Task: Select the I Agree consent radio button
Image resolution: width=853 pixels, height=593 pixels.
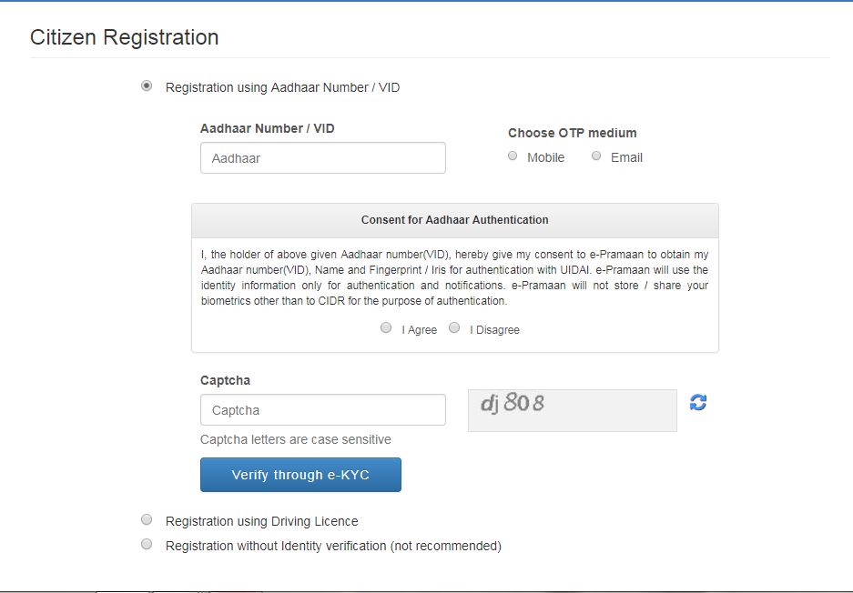Action: pyautogui.click(x=386, y=328)
